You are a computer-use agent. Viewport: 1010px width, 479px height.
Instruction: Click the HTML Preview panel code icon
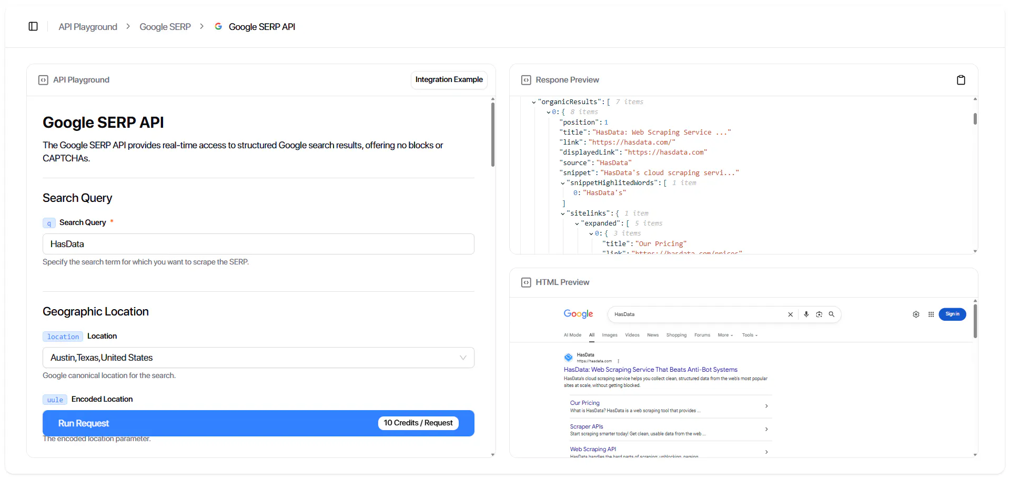tap(526, 282)
